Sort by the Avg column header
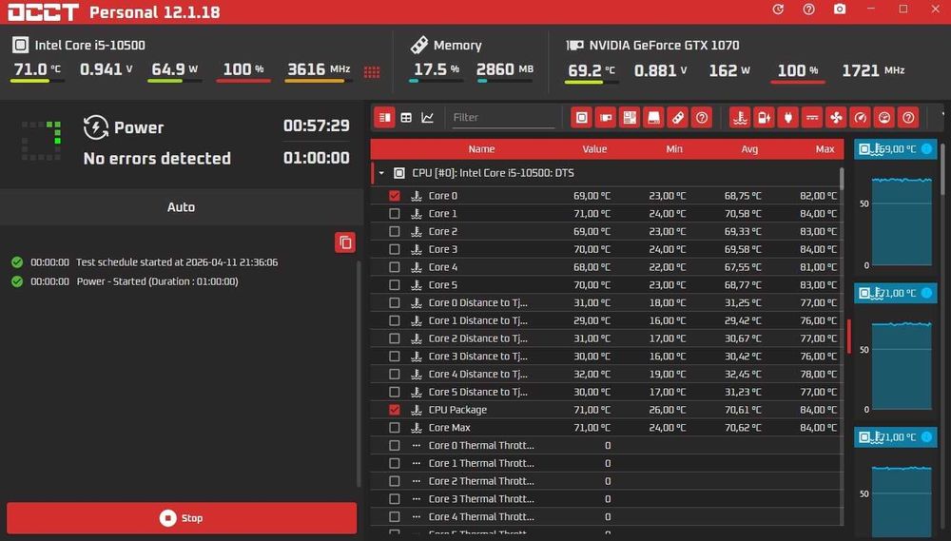The height and width of the screenshot is (541, 951). point(749,149)
